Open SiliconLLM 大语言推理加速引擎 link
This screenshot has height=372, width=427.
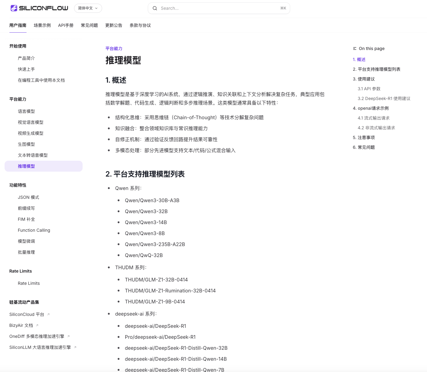[40, 347]
